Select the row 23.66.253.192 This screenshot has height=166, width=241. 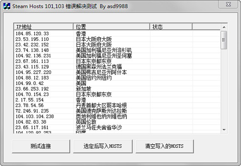coord(117,89)
